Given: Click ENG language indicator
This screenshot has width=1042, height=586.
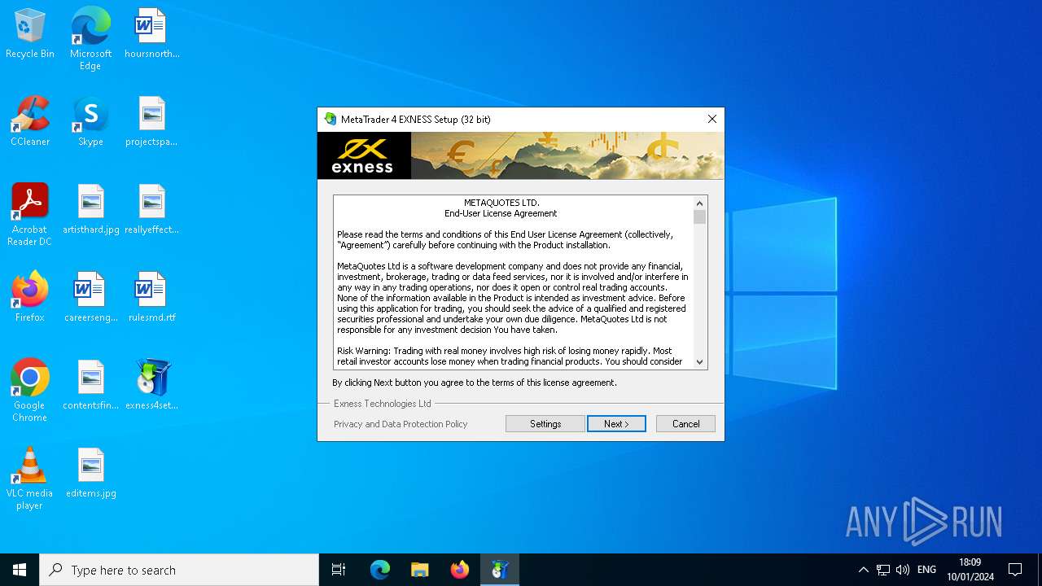Looking at the screenshot, I should pos(926,570).
